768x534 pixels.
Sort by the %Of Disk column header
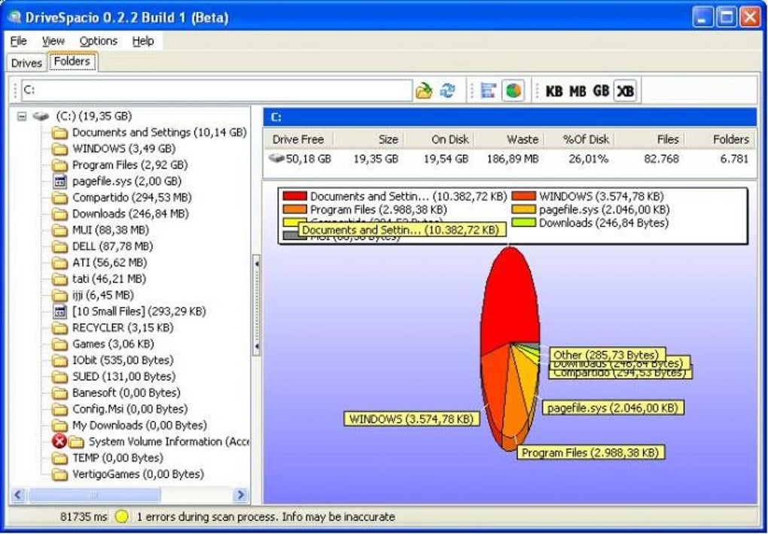580,139
